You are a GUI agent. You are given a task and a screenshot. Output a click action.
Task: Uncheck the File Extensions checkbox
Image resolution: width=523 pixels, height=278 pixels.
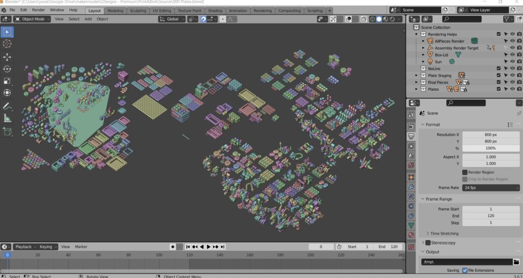click(x=464, y=270)
